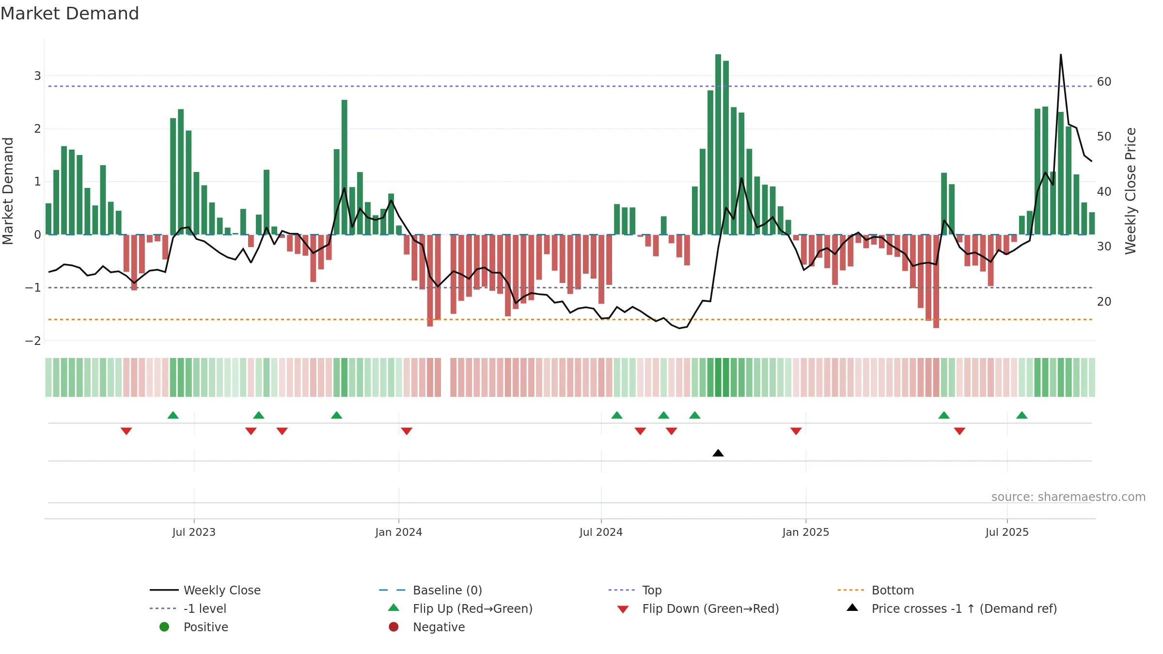1163x654 pixels.
Task: Click the green Flip Up triangle nearest Jul 2025
Action: pos(1022,415)
